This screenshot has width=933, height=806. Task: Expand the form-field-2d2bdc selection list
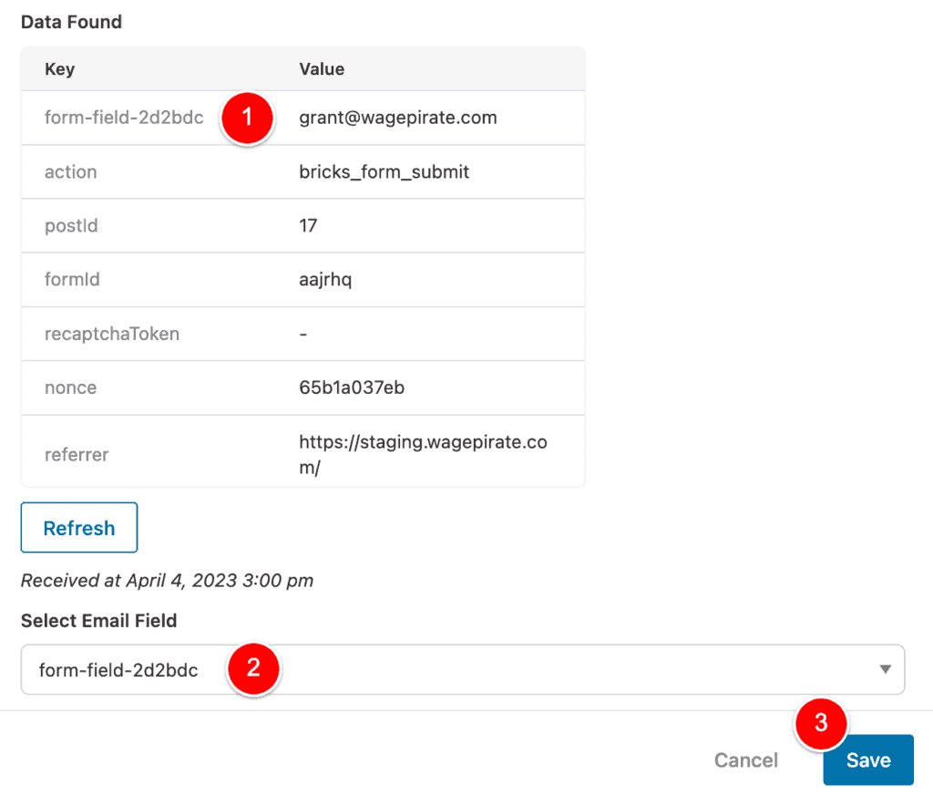[x=456, y=668]
